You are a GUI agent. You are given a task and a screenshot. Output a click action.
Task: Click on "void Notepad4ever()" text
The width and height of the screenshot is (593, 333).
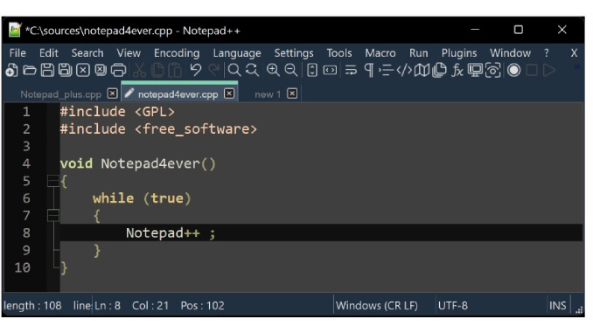click(x=138, y=163)
